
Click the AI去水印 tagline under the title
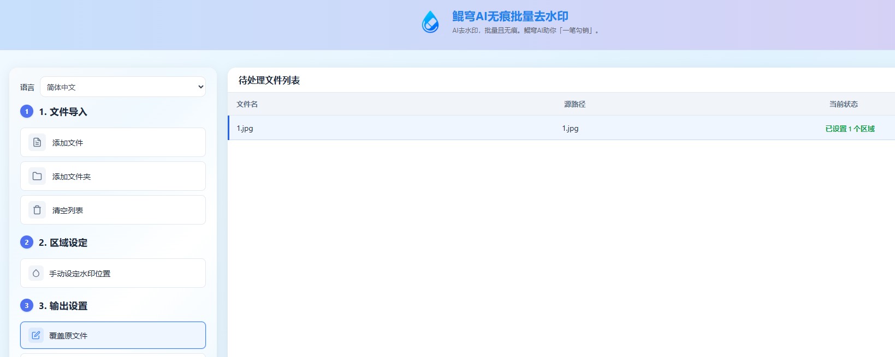click(525, 31)
